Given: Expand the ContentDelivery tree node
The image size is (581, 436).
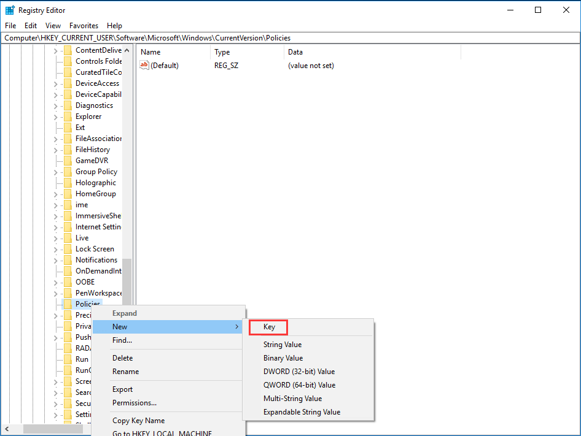Looking at the screenshot, I should tap(55, 51).
